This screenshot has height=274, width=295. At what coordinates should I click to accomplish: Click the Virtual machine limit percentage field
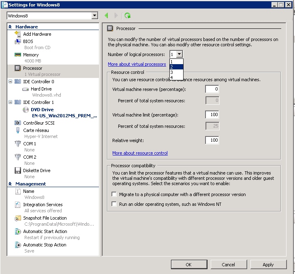212,114
